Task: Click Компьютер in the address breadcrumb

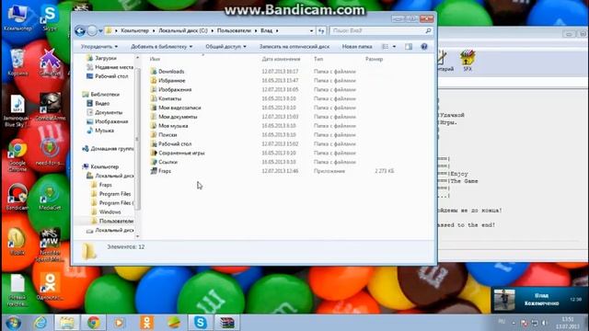Action: click(x=135, y=30)
